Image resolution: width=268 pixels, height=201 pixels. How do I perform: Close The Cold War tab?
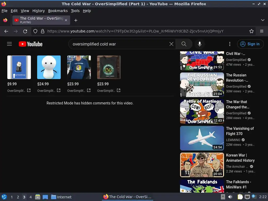(x=66, y=20)
